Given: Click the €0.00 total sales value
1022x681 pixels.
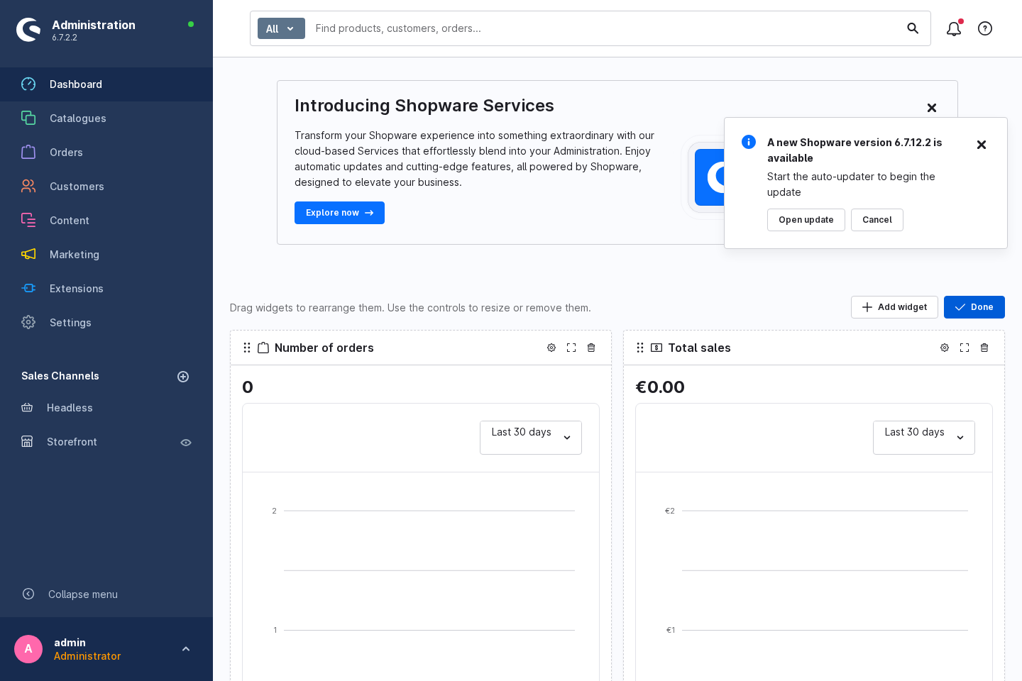Looking at the screenshot, I should 660,387.
